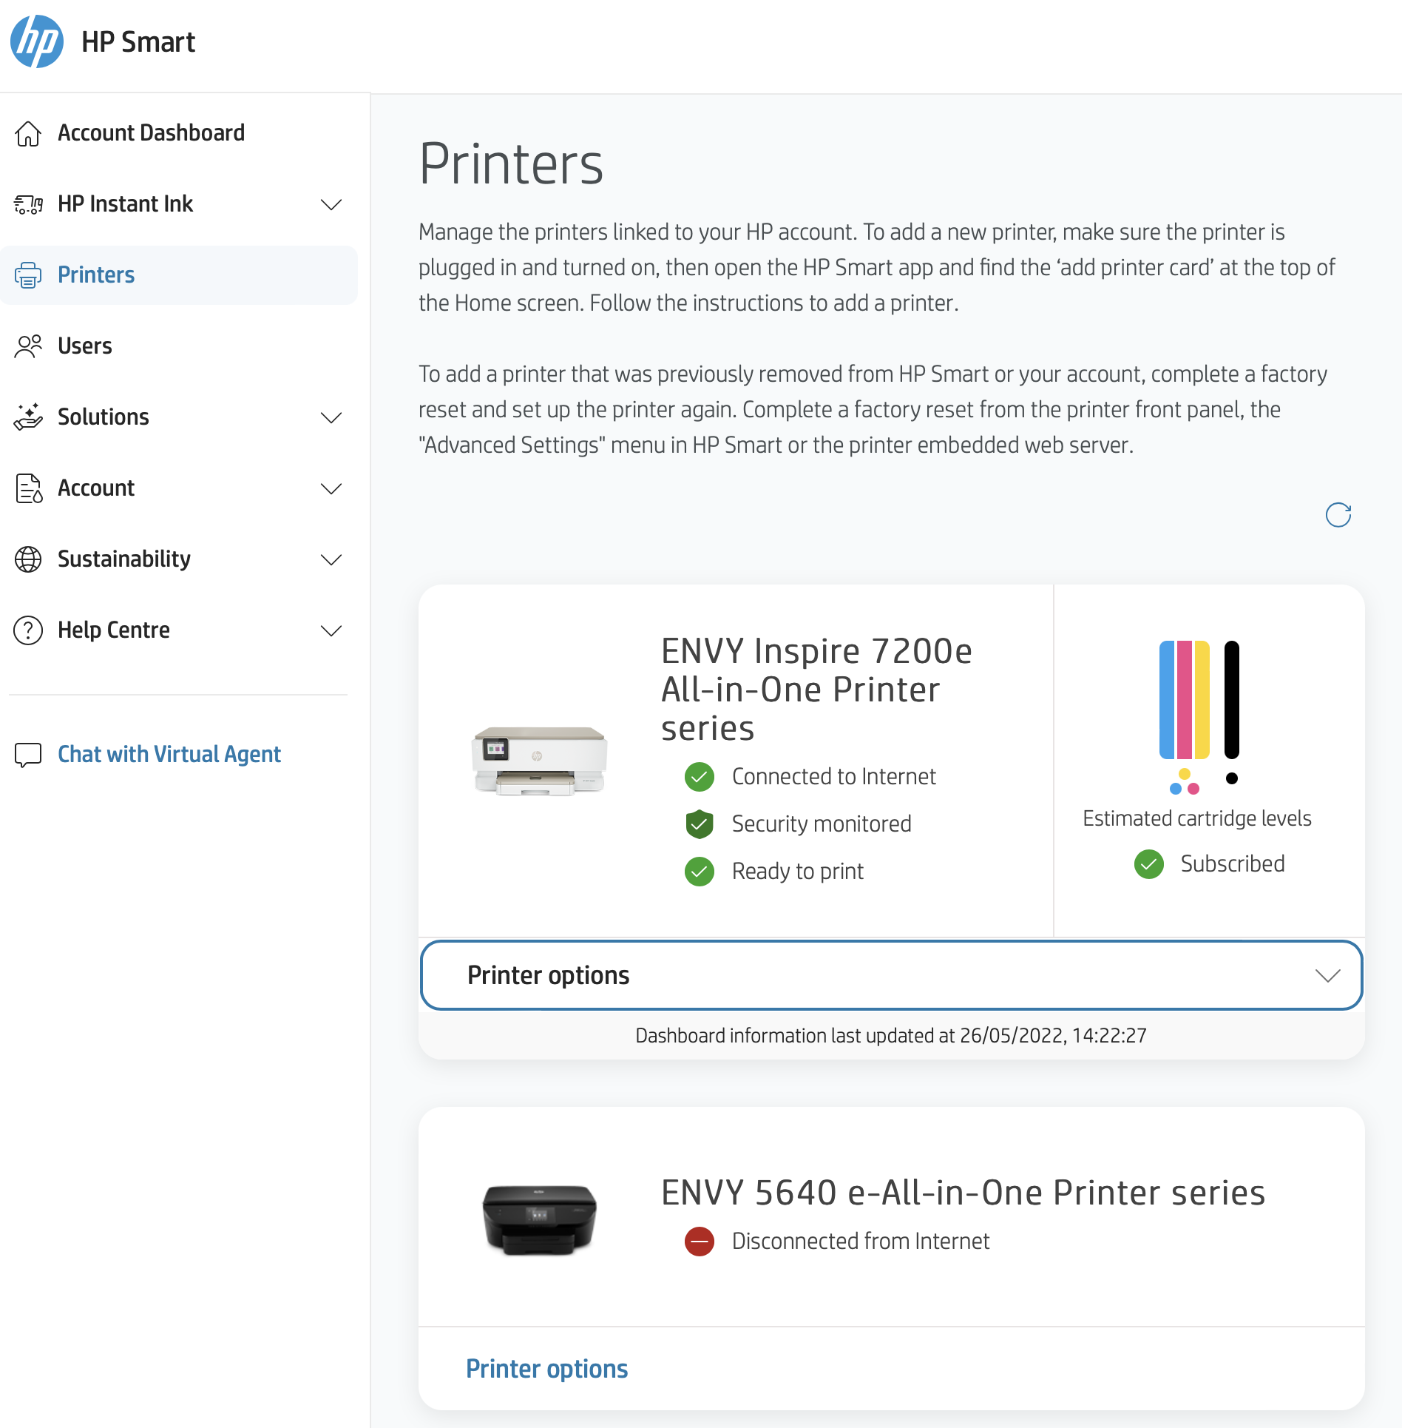The image size is (1402, 1428).
Task: Click the Solutions sparkle hand icon
Action: [x=28, y=417]
